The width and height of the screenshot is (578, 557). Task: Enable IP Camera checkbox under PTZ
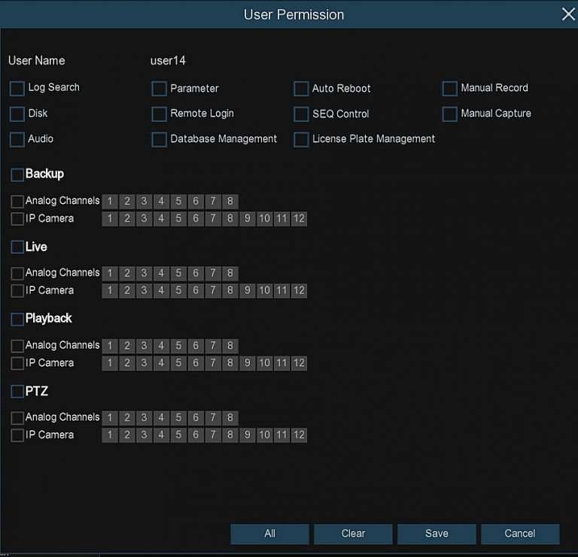[17, 435]
